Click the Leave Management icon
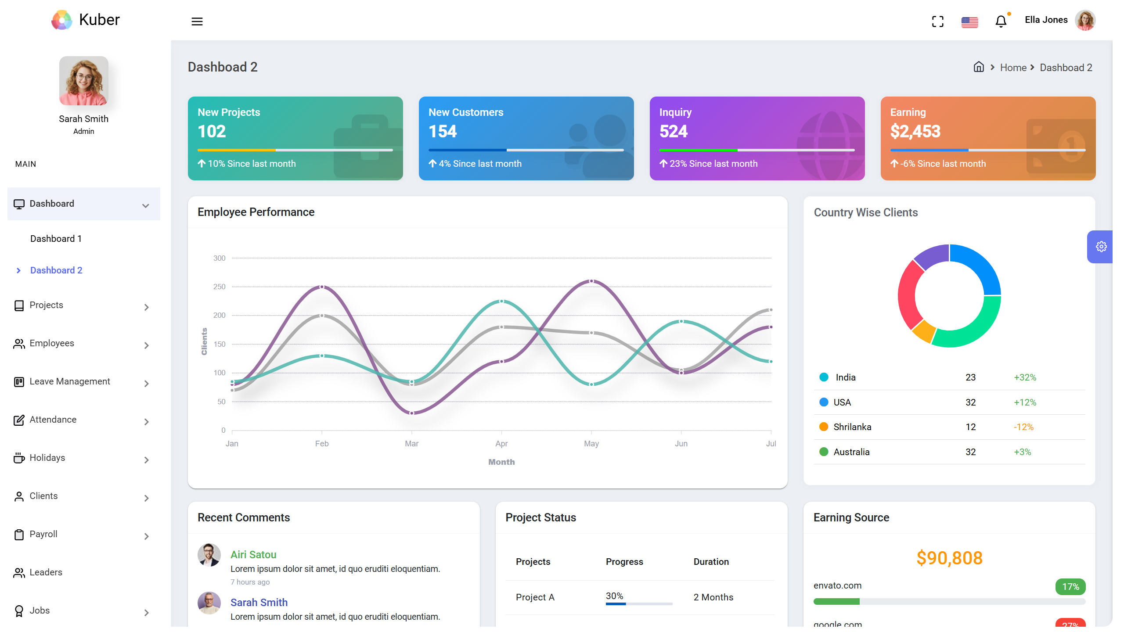Viewport: 1124px width, 632px height. (x=19, y=382)
